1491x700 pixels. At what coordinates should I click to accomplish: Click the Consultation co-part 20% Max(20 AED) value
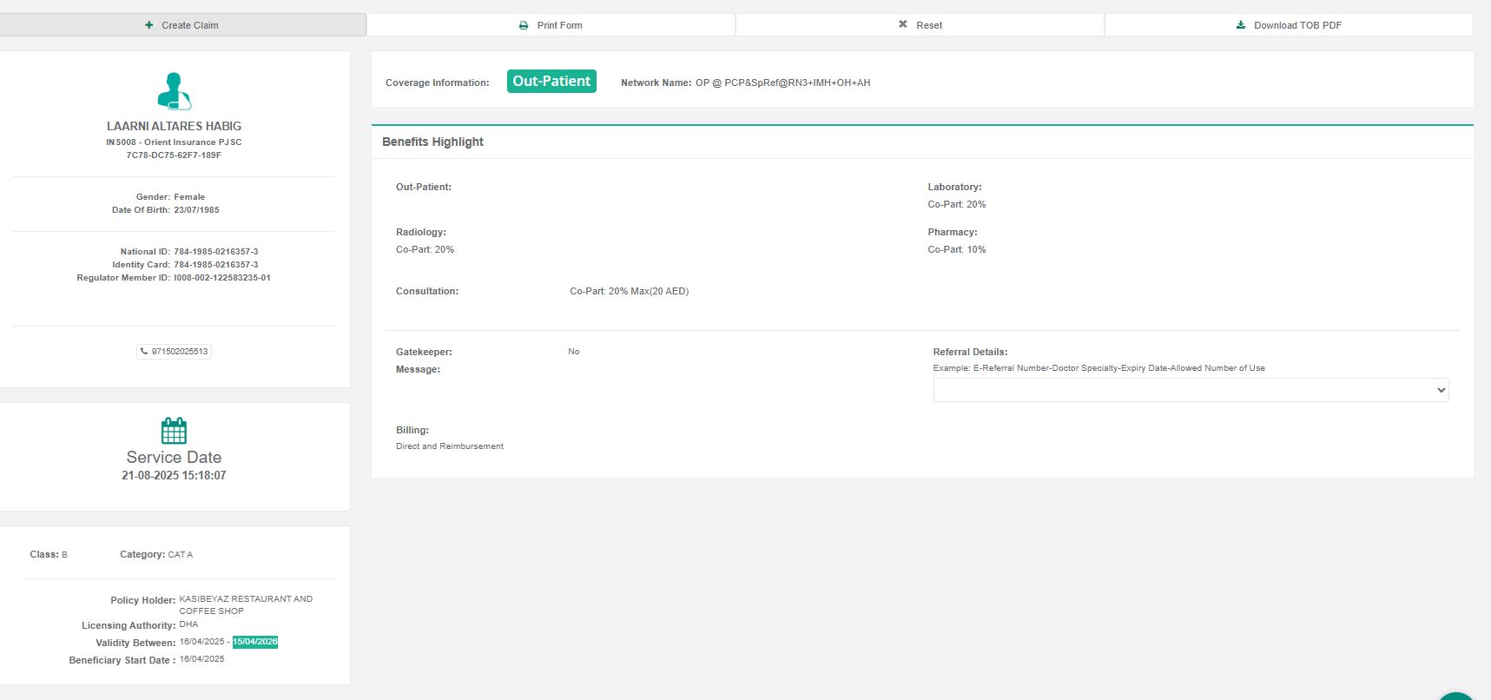tap(629, 291)
